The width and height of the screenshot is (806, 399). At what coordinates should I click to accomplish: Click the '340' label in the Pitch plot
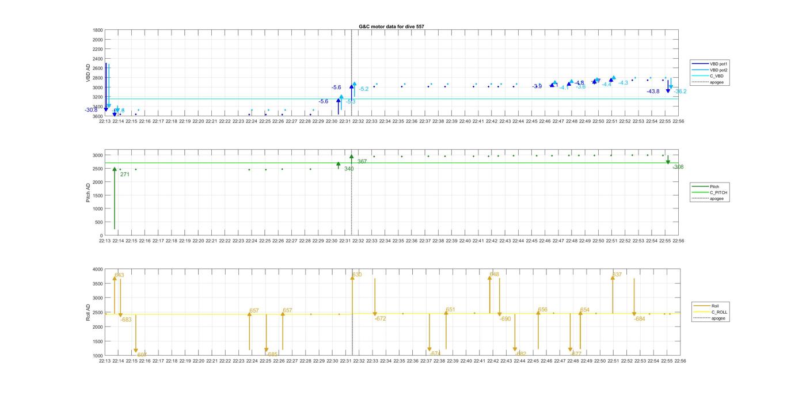pos(349,169)
